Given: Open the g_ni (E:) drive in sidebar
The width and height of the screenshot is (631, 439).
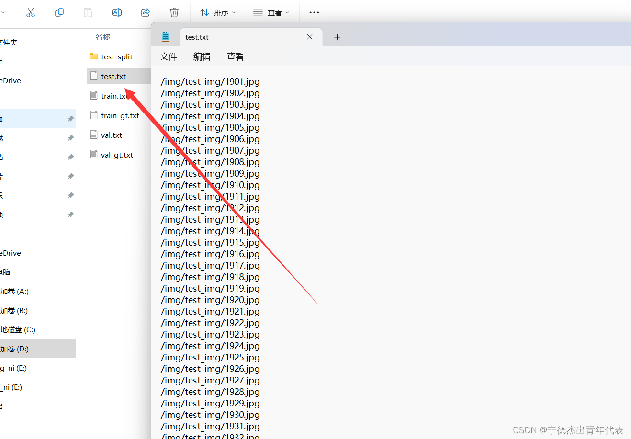Looking at the screenshot, I should [x=38, y=368].
